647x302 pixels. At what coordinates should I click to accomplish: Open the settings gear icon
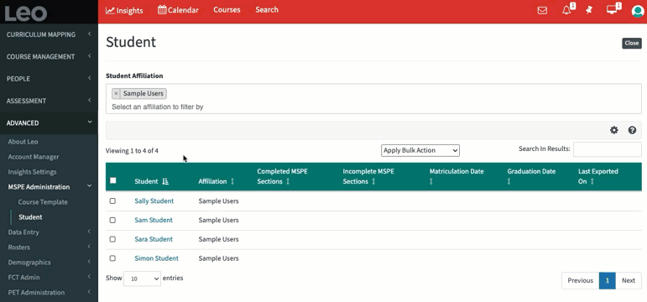click(614, 130)
